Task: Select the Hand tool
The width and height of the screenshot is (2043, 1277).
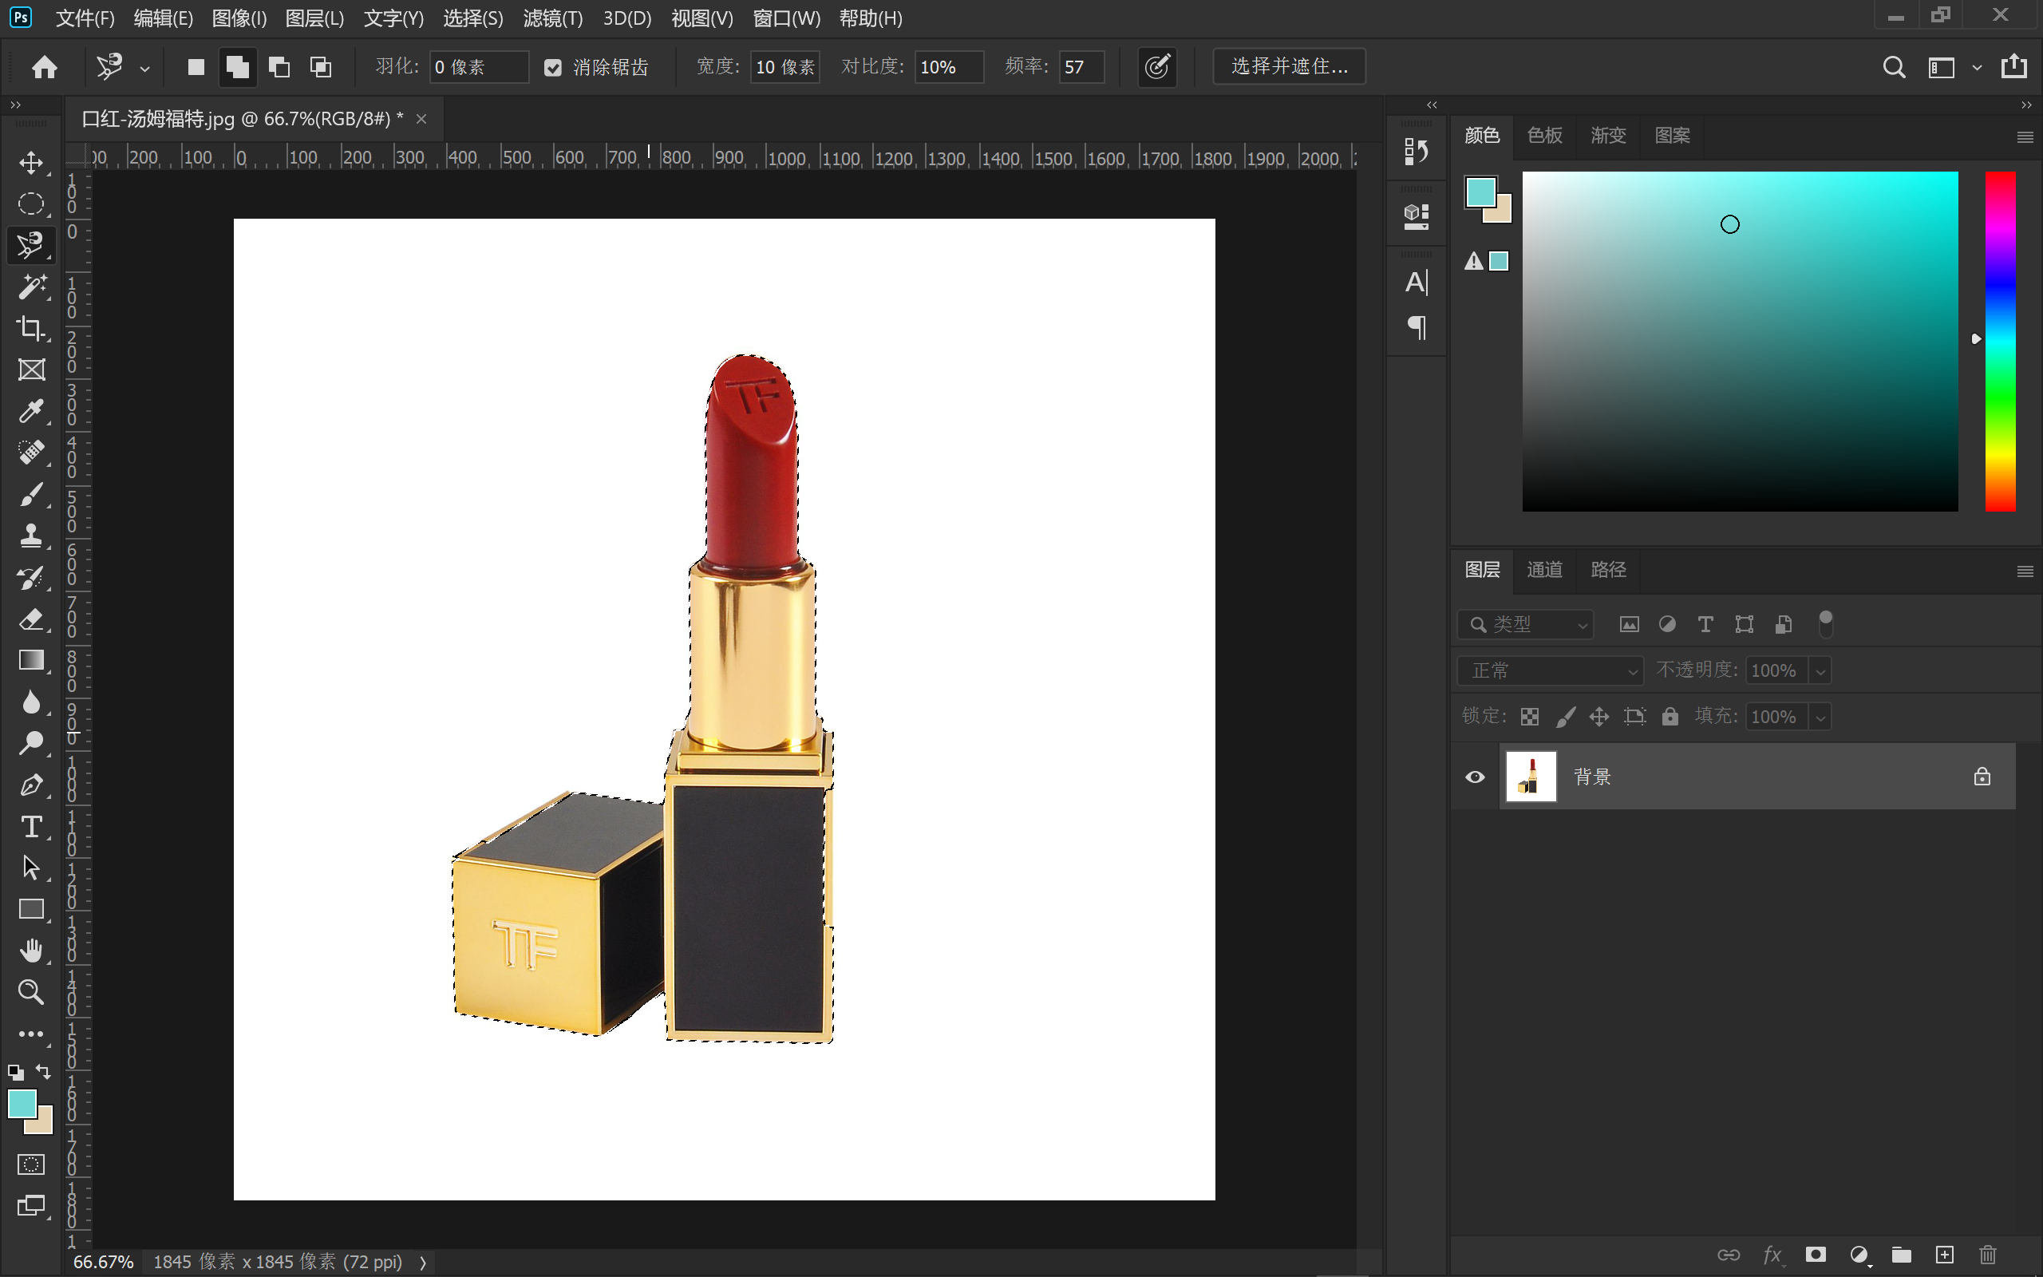Action: [31, 951]
